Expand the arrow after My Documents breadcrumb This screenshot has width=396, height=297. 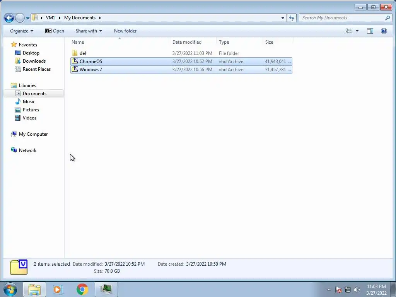pos(100,18)
